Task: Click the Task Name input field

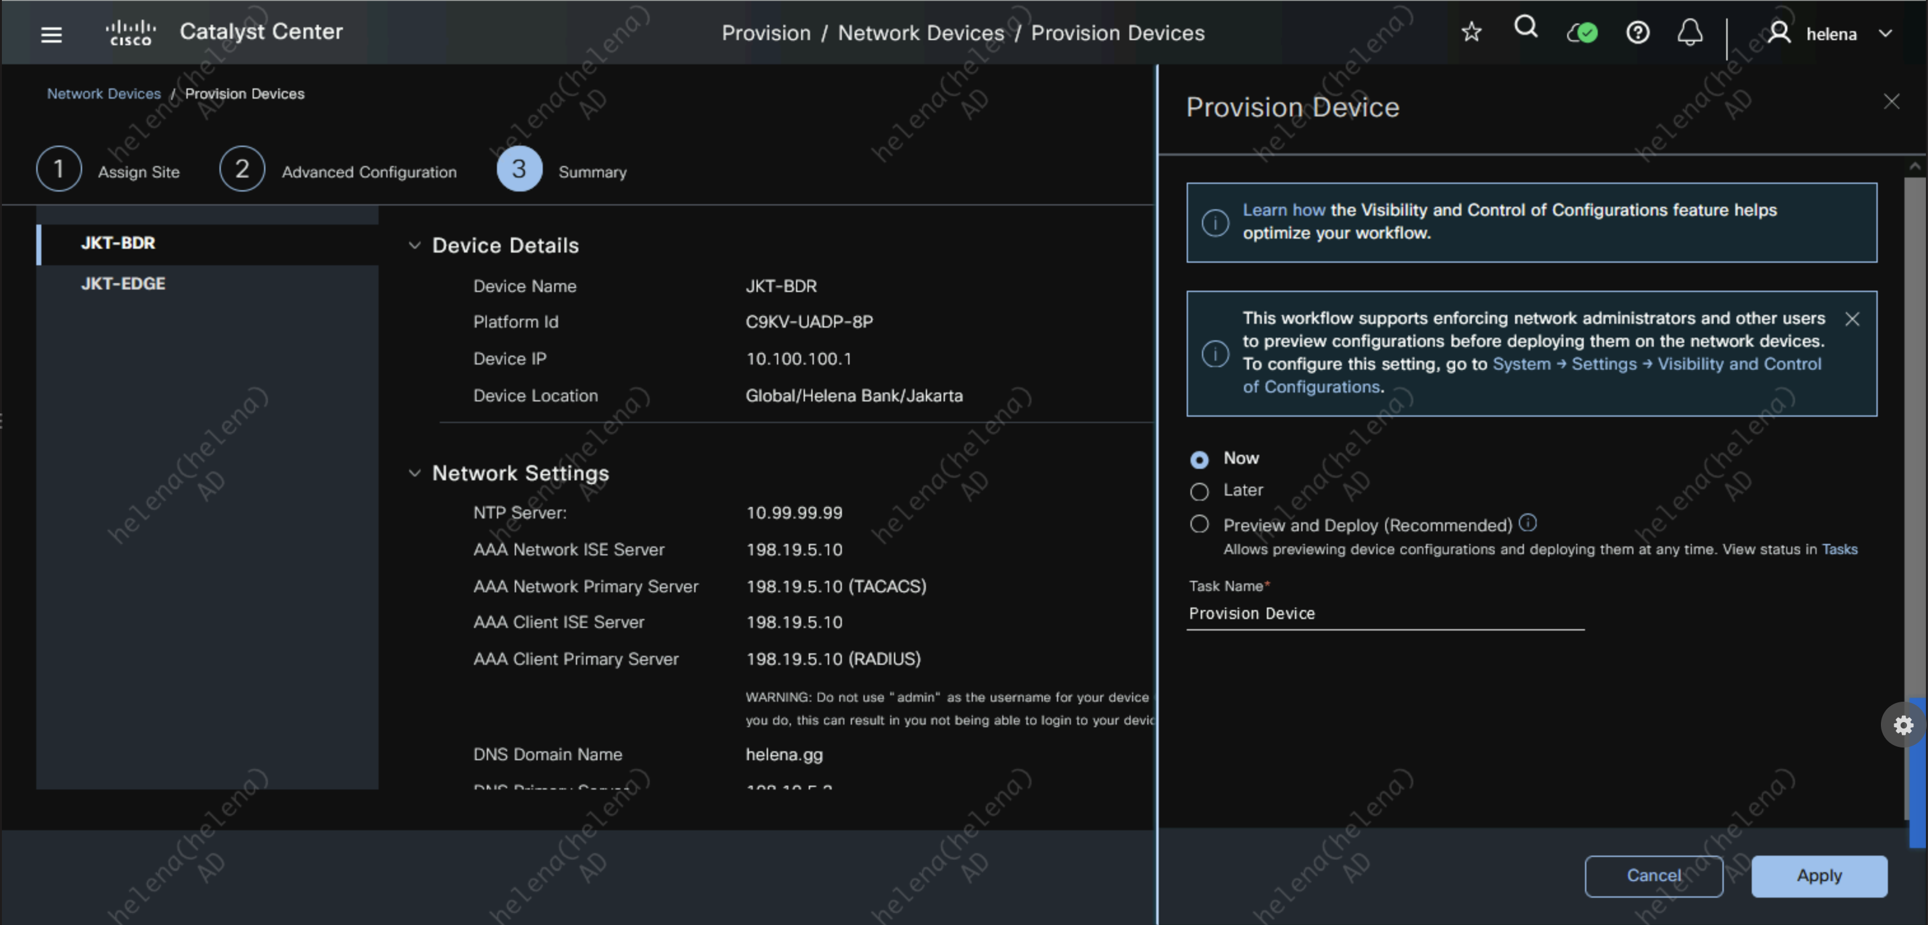Action: [x=1384, y=614]
